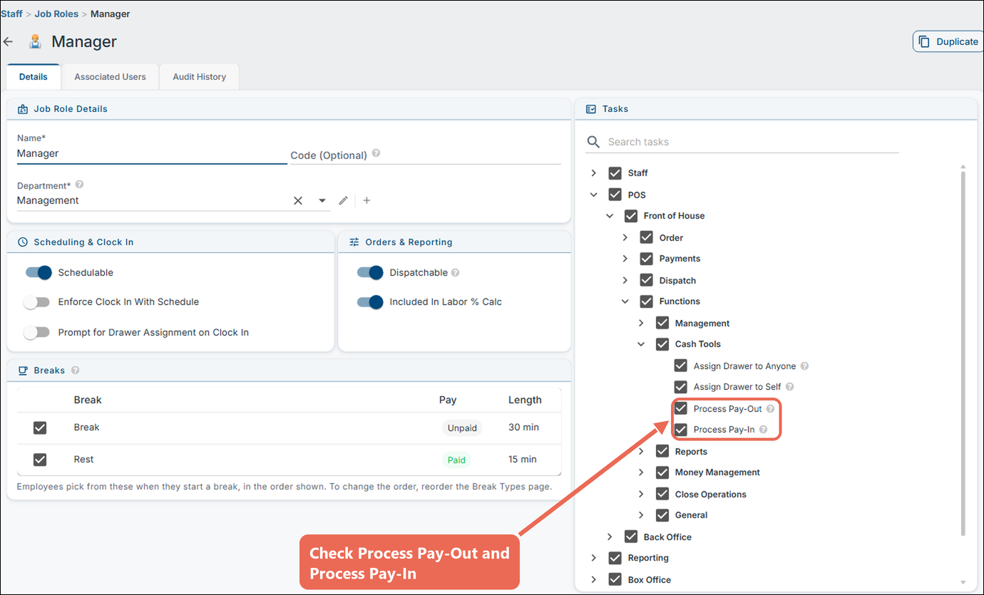Uncheck the Process Pay-Out checkbox
984x595 pixels.
click(681, 408)
